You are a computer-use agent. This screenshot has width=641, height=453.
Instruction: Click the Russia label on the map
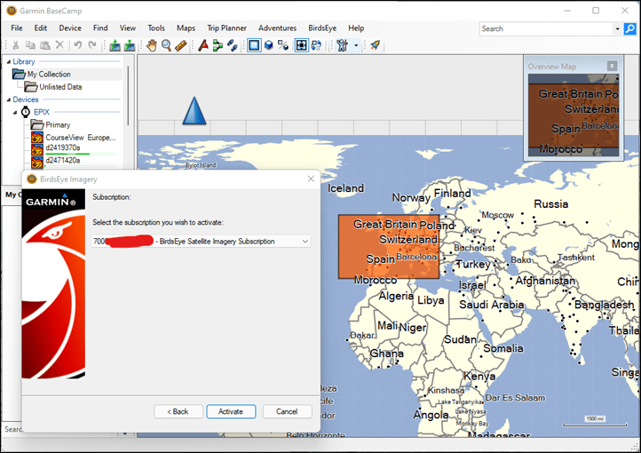pos(550,203)
